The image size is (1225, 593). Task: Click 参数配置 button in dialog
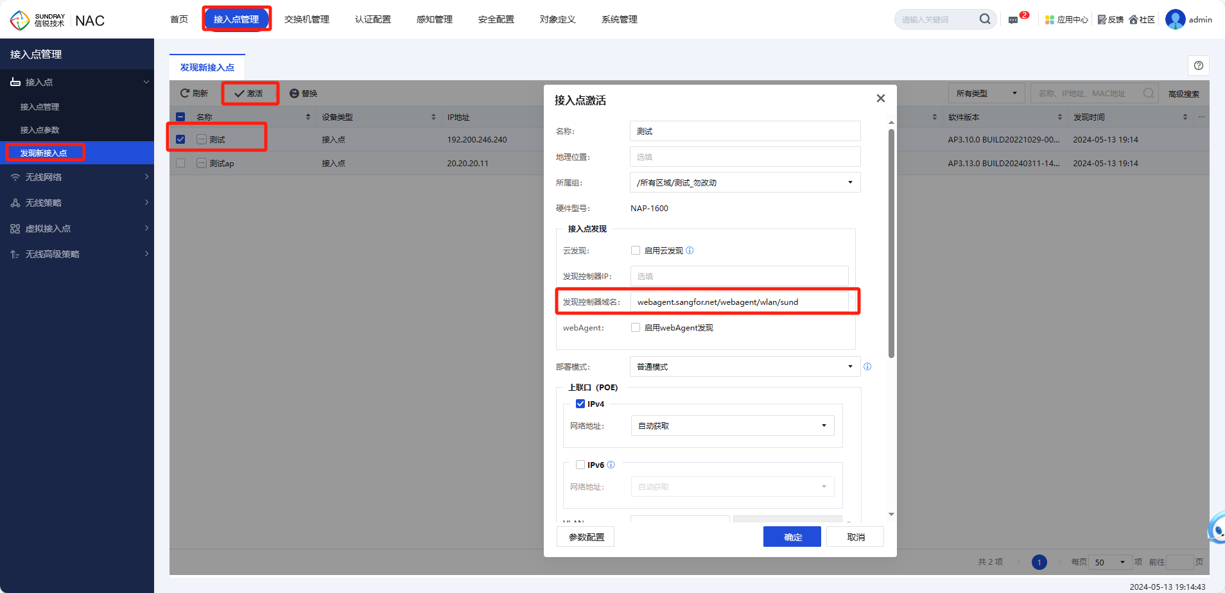click(x=586, y=537)
